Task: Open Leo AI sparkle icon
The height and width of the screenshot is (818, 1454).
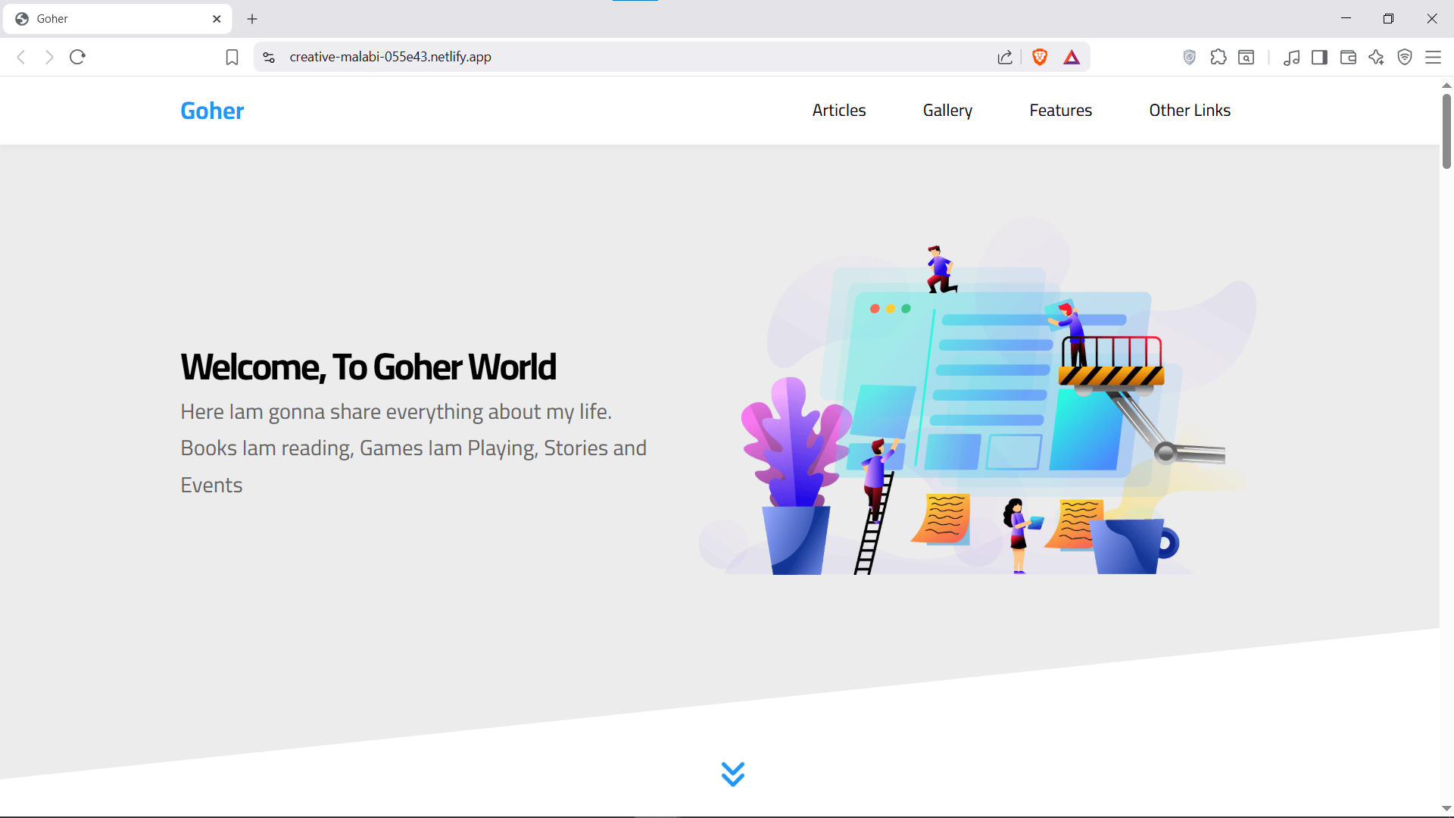Action: 1376,57
